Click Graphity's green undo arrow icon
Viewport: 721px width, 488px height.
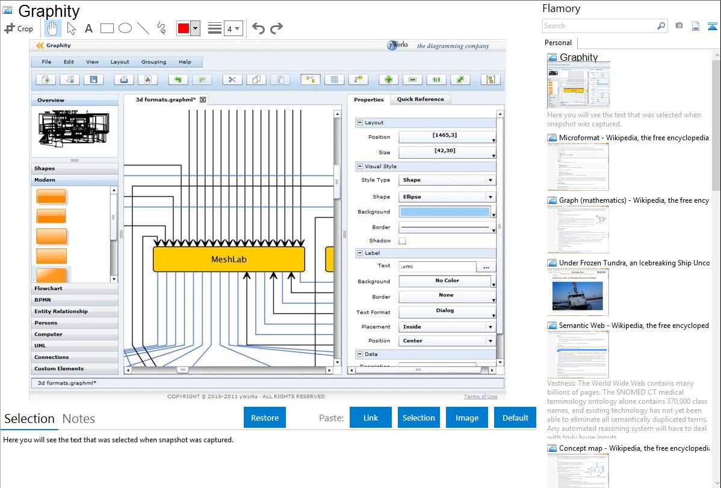coord(178,79)
